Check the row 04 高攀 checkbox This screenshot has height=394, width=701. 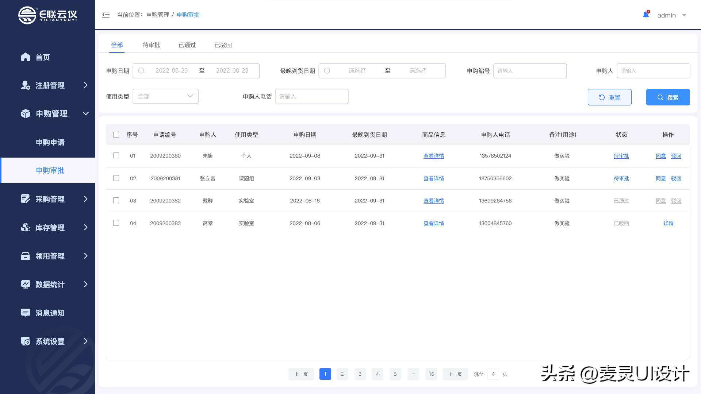116,223
